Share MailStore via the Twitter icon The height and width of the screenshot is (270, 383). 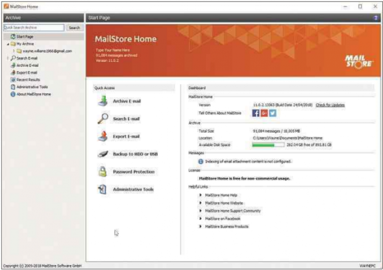273,113
